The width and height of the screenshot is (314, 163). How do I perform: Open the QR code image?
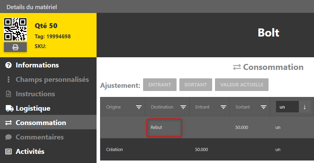point(15,29)
